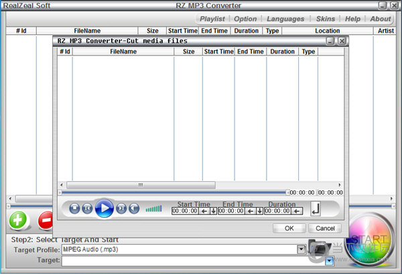Click the camera folder browse icon
Screen dimensions: 402x274
[318, 247]
